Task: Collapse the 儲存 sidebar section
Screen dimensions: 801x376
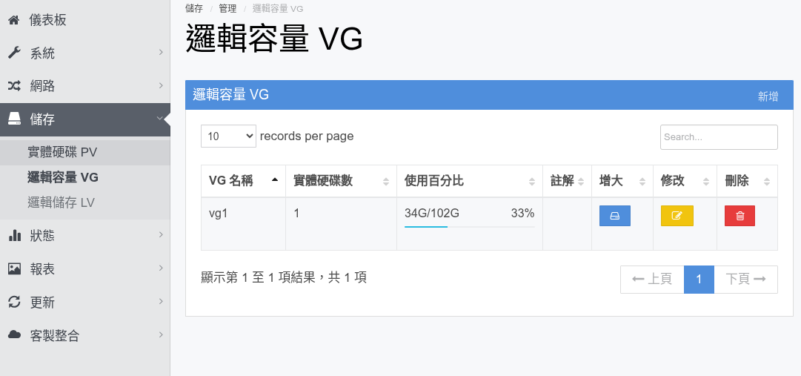Action: click(x=84, y=119)
